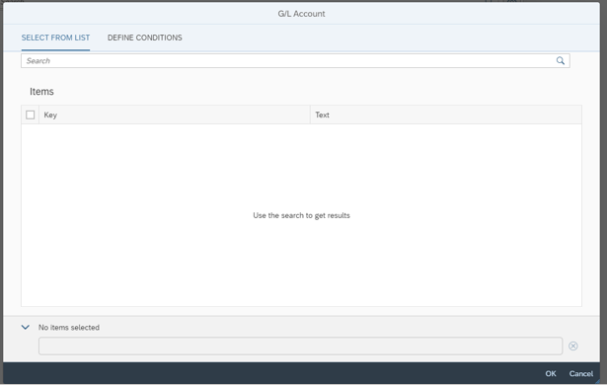
Task: Open the SELECT FROM LIST tab
Action: (55, 38)
